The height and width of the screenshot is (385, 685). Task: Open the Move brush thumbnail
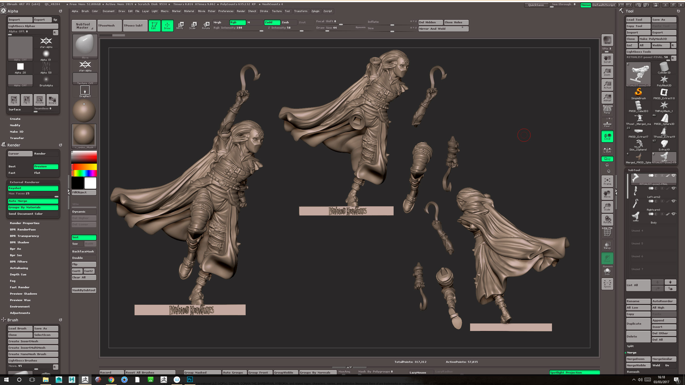[85, 47]
